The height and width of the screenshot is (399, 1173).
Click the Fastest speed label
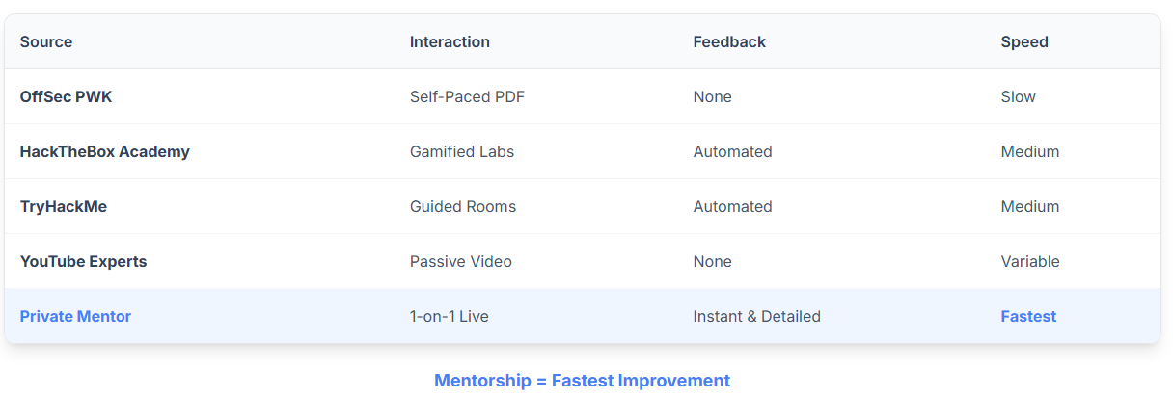click(1028, 316)
